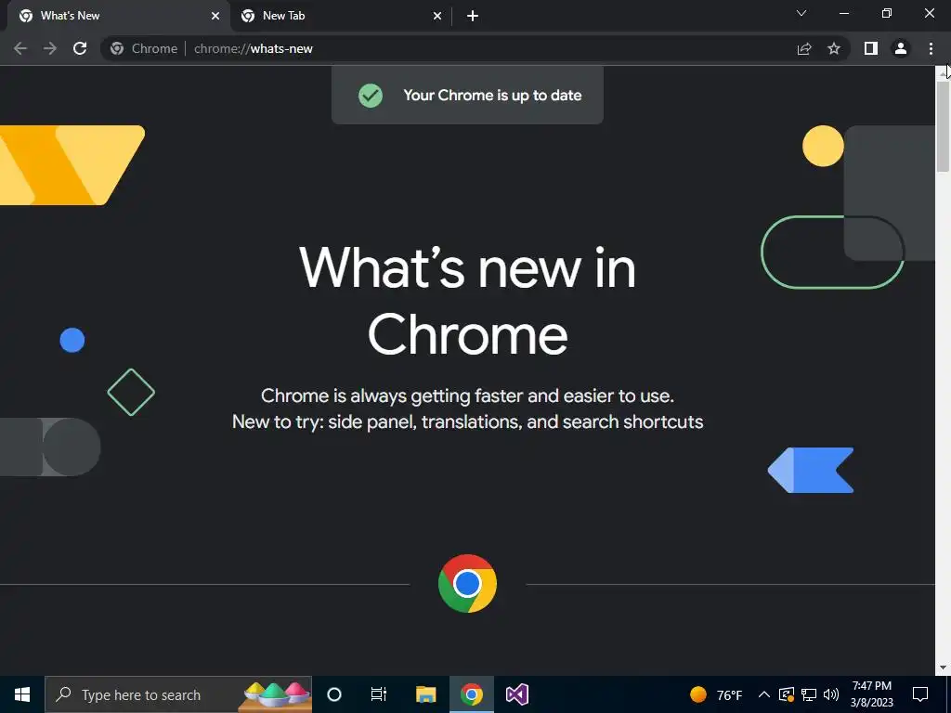
Task: Bookmark this tab with the star icon
Action: tap(834, 48)
